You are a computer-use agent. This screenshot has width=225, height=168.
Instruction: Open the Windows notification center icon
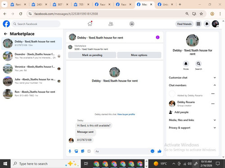click(x=218, y=164)
